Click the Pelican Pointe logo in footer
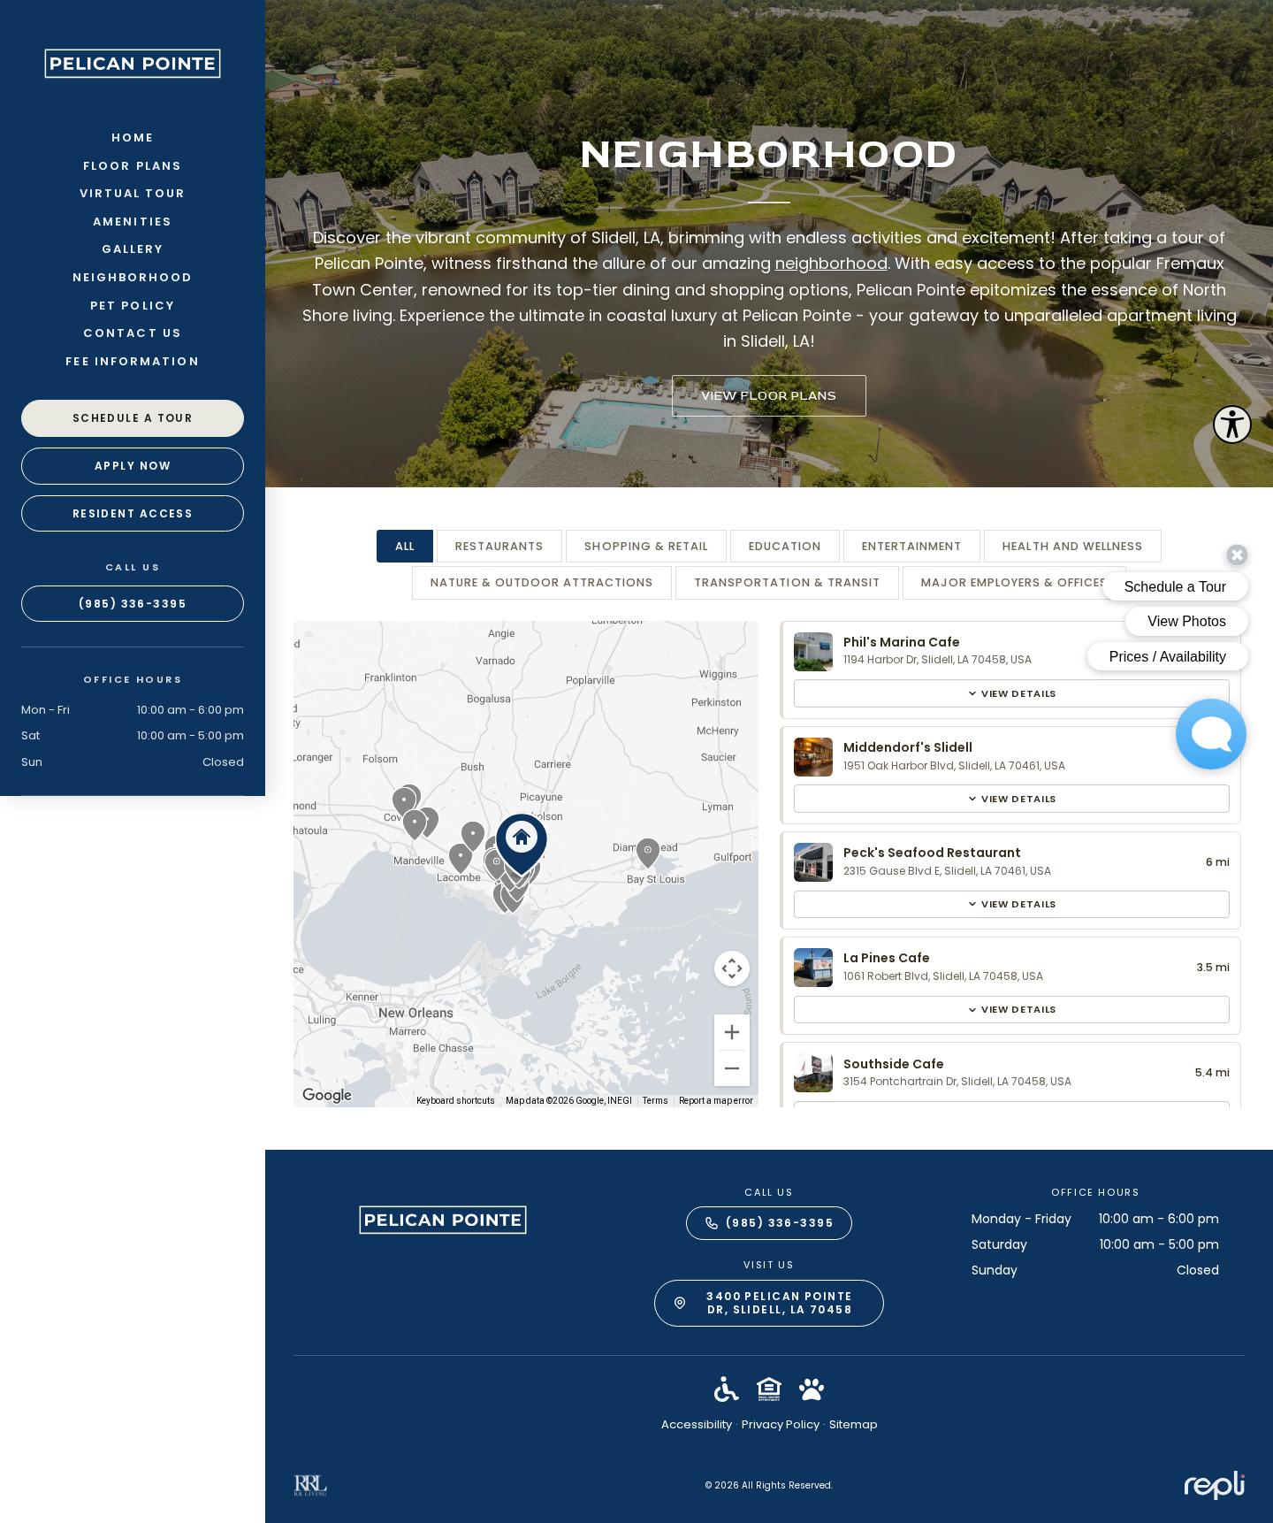The image size is (1273, 1523). 443,1220
